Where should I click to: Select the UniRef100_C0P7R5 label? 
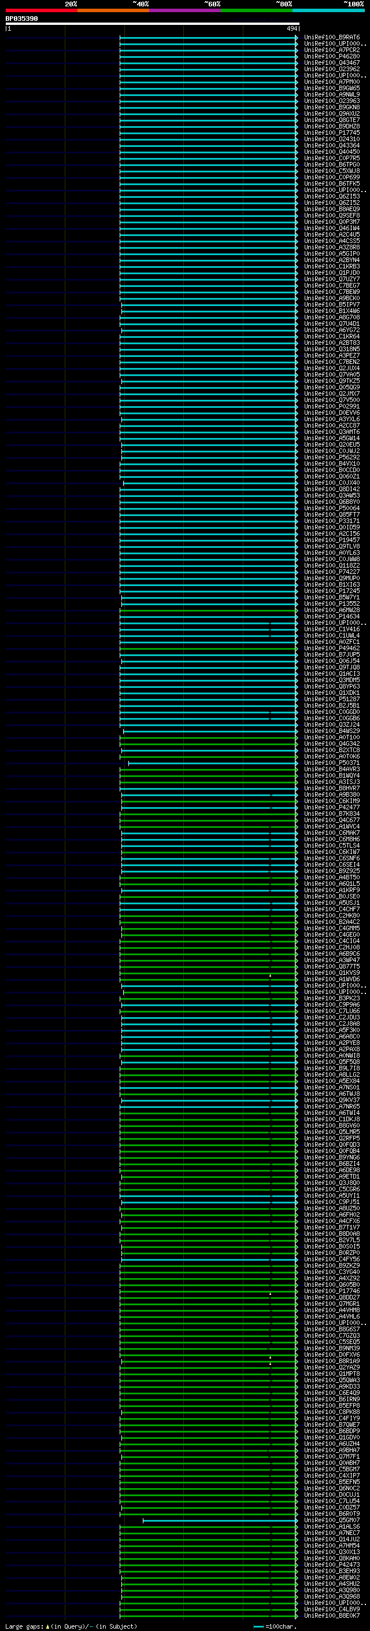(332, 159)
